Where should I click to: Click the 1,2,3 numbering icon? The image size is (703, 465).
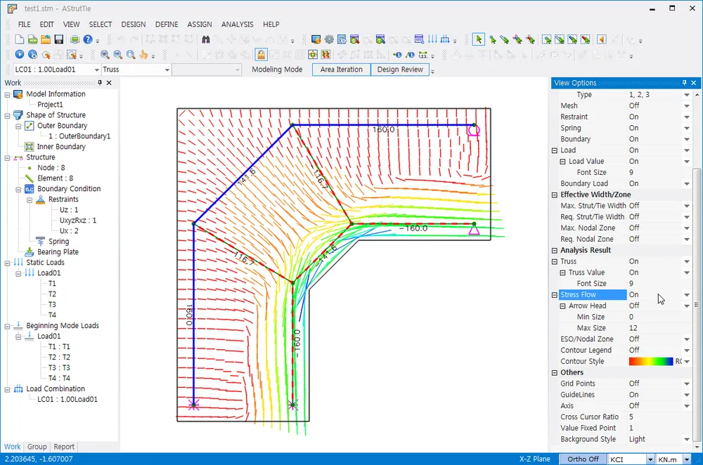[423, 55]
